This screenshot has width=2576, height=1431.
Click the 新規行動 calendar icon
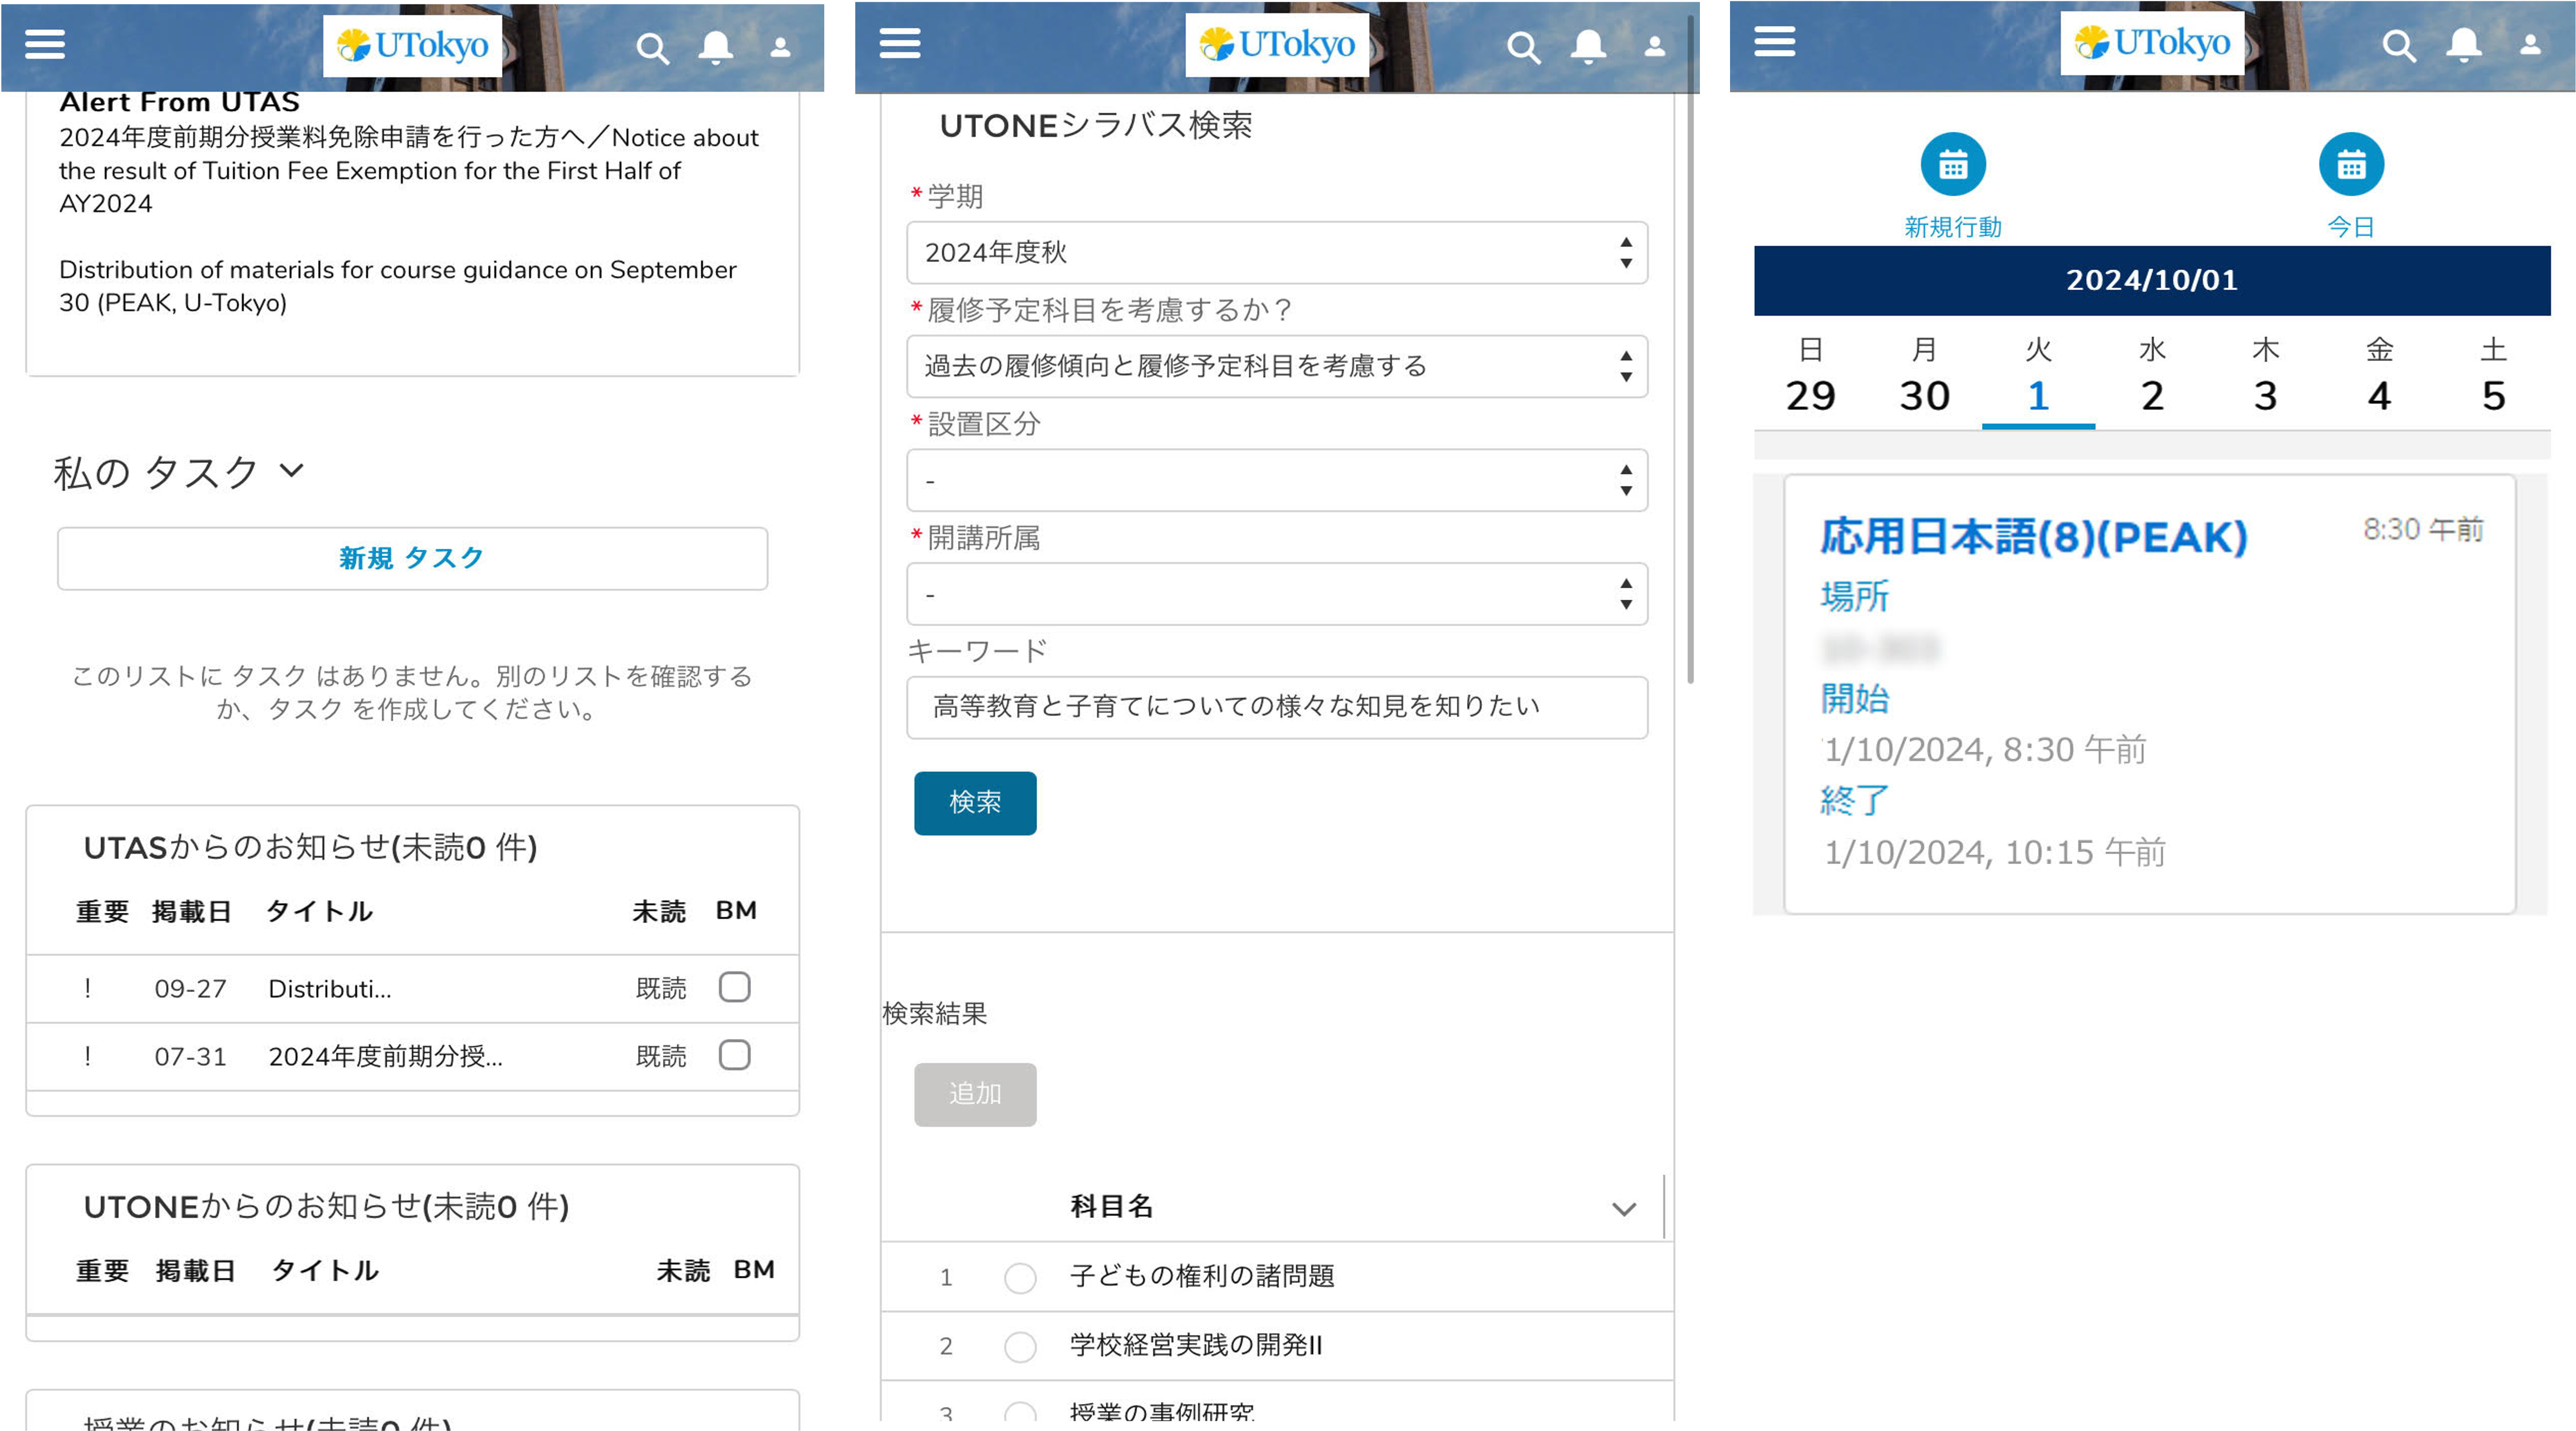(x=1952, y=164)
